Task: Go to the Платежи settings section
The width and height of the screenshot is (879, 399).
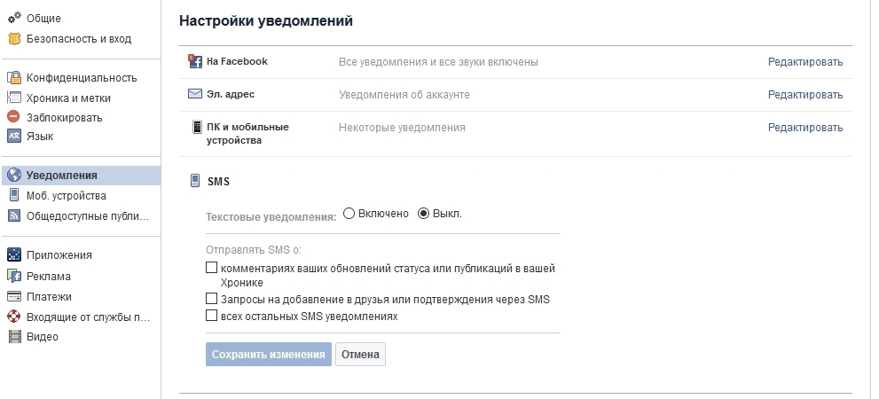Action: coord(49,296)
